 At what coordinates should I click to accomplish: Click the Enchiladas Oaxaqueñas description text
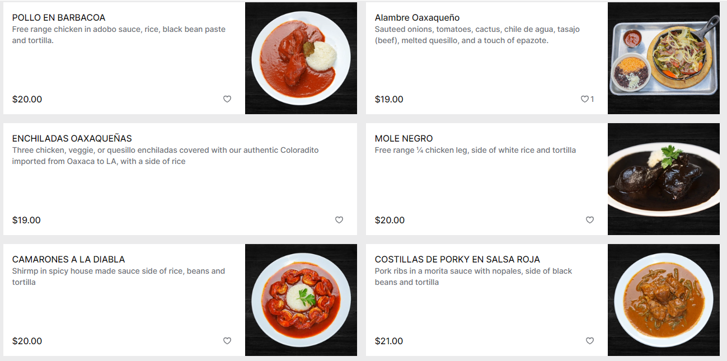point(166,156)
